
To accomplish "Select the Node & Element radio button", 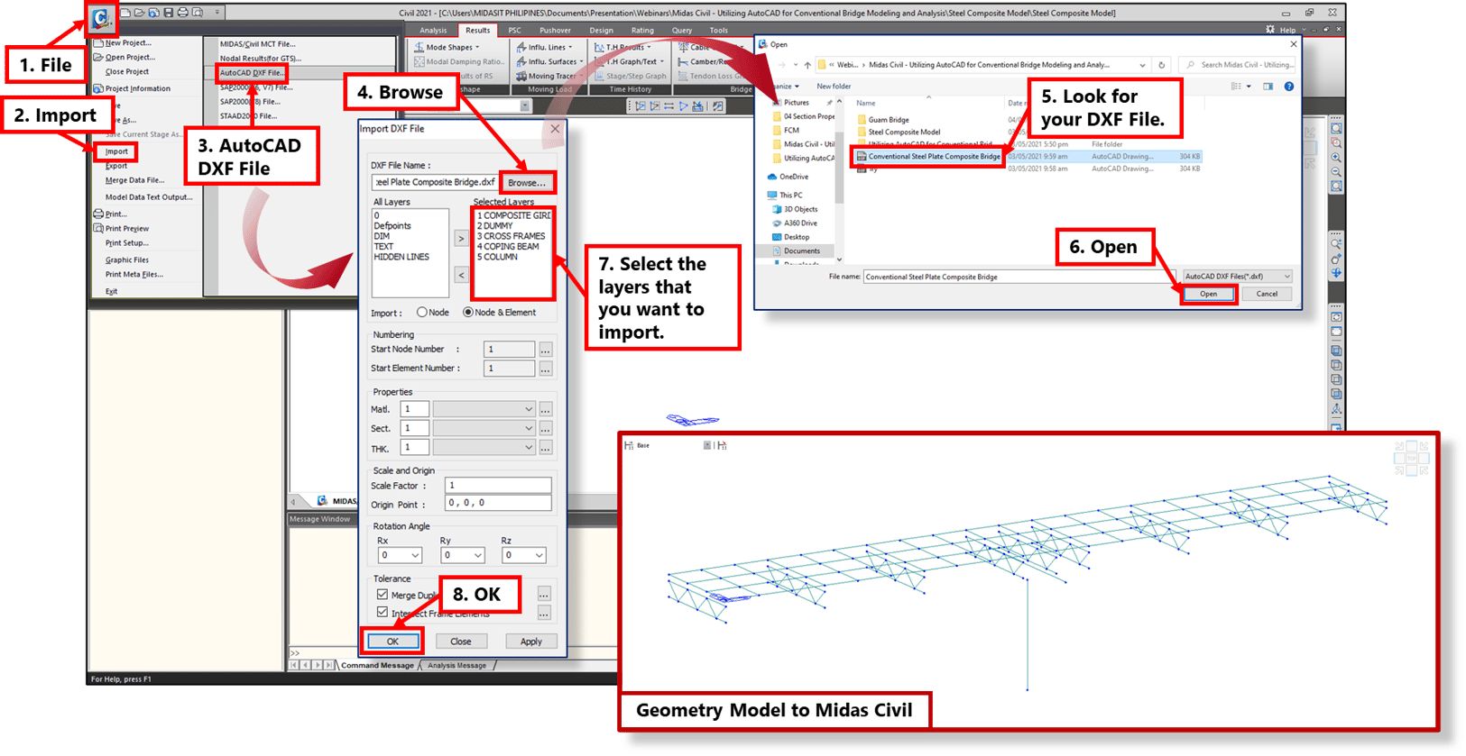I will click(x=467, y=313).
